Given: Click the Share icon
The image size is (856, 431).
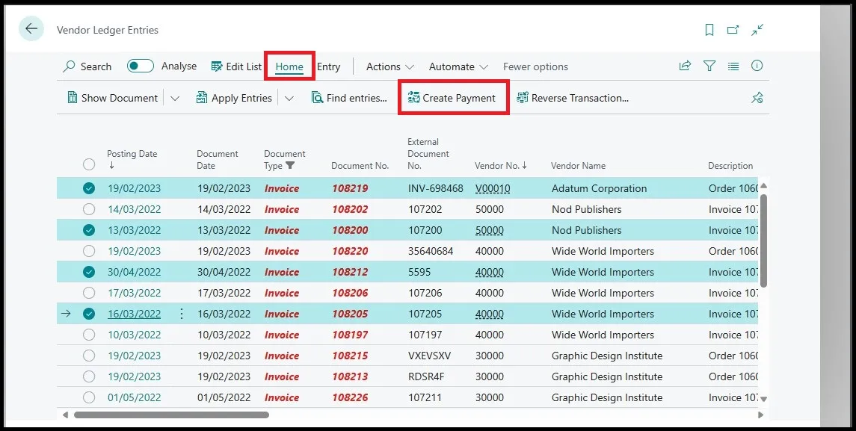Looking at the screenshot, I should click(x=685, y=66).
